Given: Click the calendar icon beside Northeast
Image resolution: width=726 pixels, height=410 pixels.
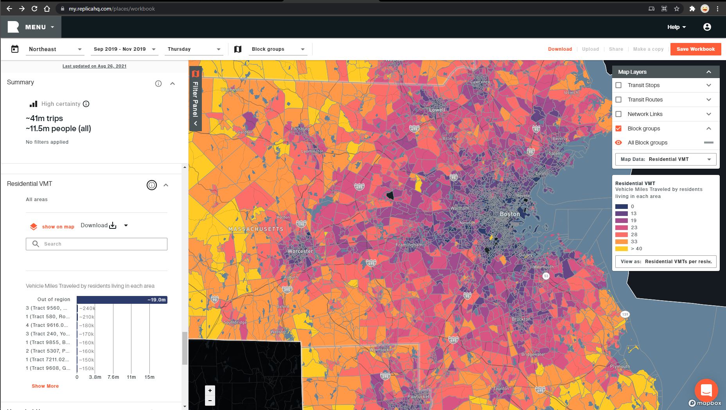Looking at the screenshot, I should click(15, 49).
